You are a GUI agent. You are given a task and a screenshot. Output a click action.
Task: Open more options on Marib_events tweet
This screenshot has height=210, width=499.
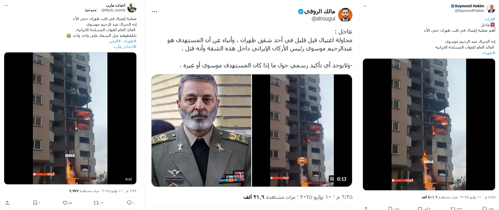[x=6, y=5]
